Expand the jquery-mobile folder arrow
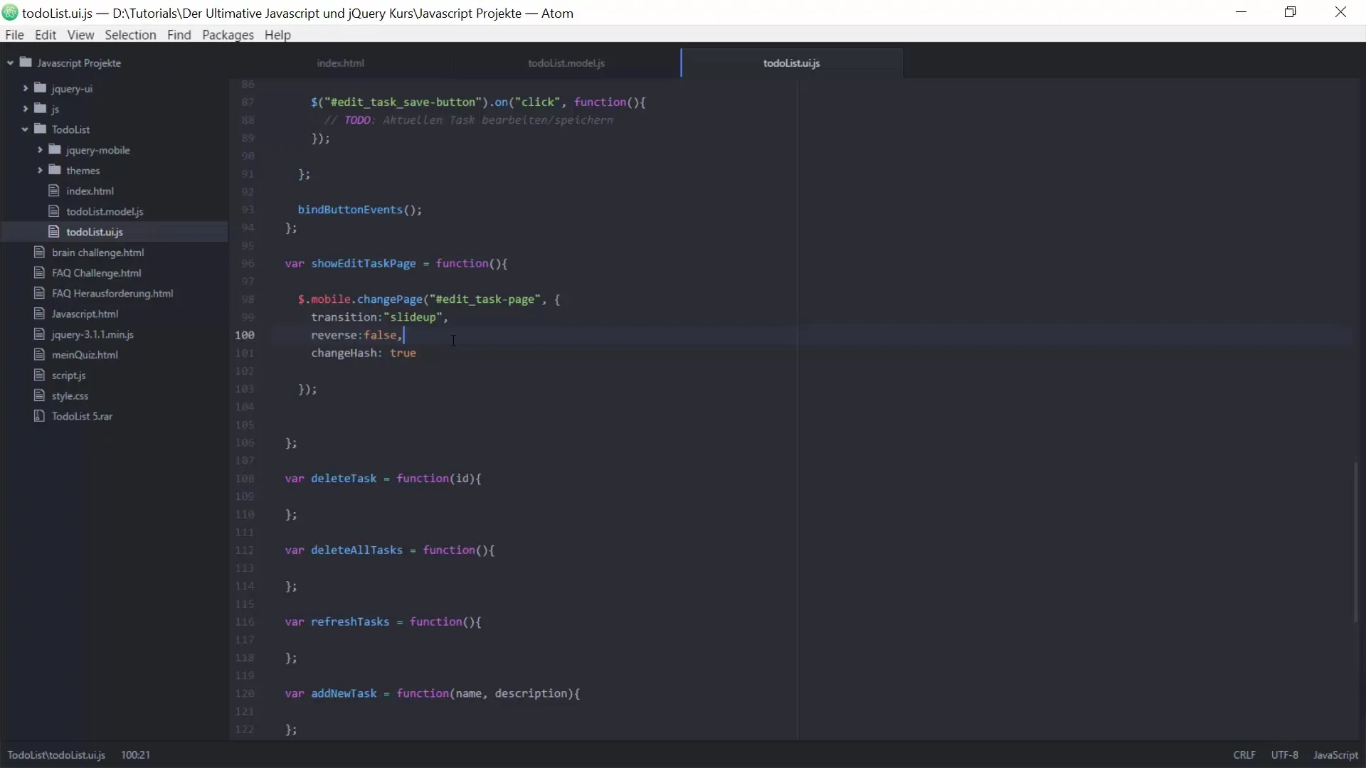 pos(40,150)
